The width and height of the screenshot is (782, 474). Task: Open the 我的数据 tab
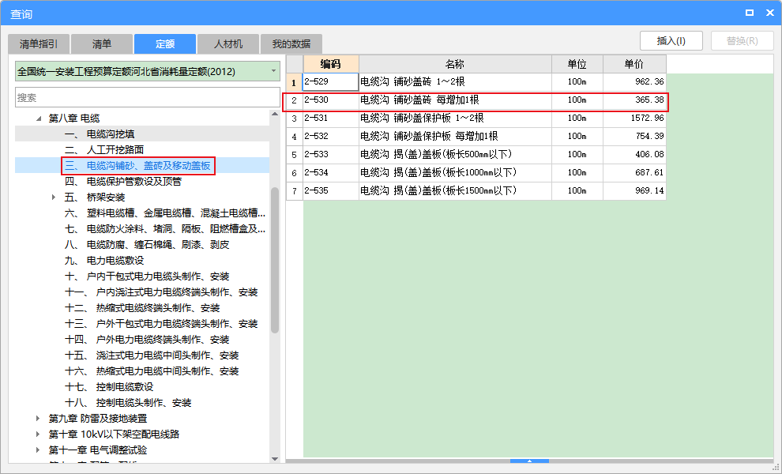pos(291,44)
